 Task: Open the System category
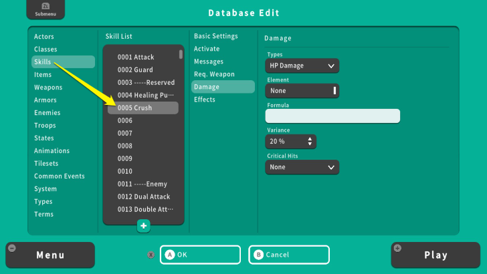(45, 189)
